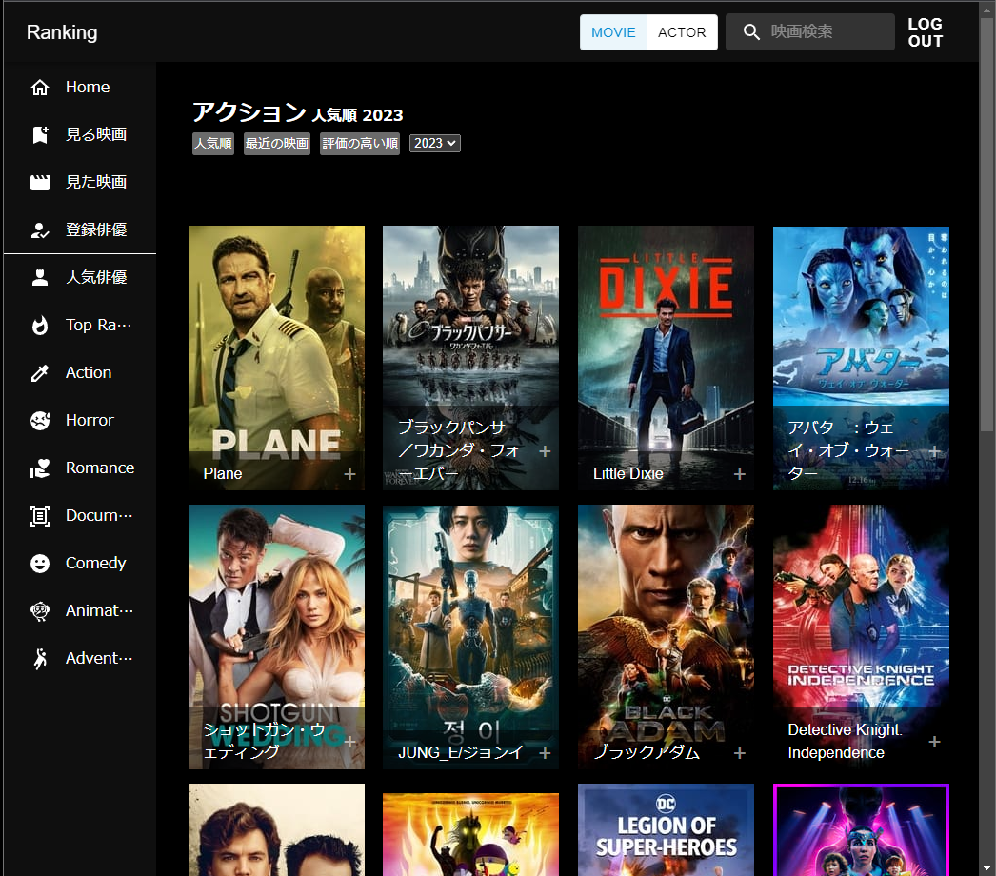Select the Horror genre icon
This screenshot has height=876, width=996.
(x=39, y=420)
